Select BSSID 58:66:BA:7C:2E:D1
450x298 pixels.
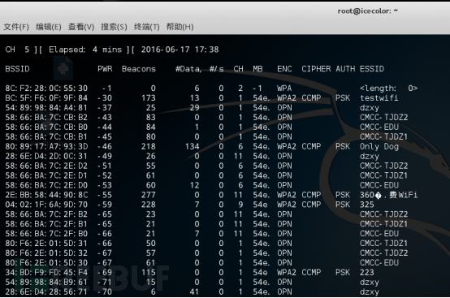[x=46, y=175]
